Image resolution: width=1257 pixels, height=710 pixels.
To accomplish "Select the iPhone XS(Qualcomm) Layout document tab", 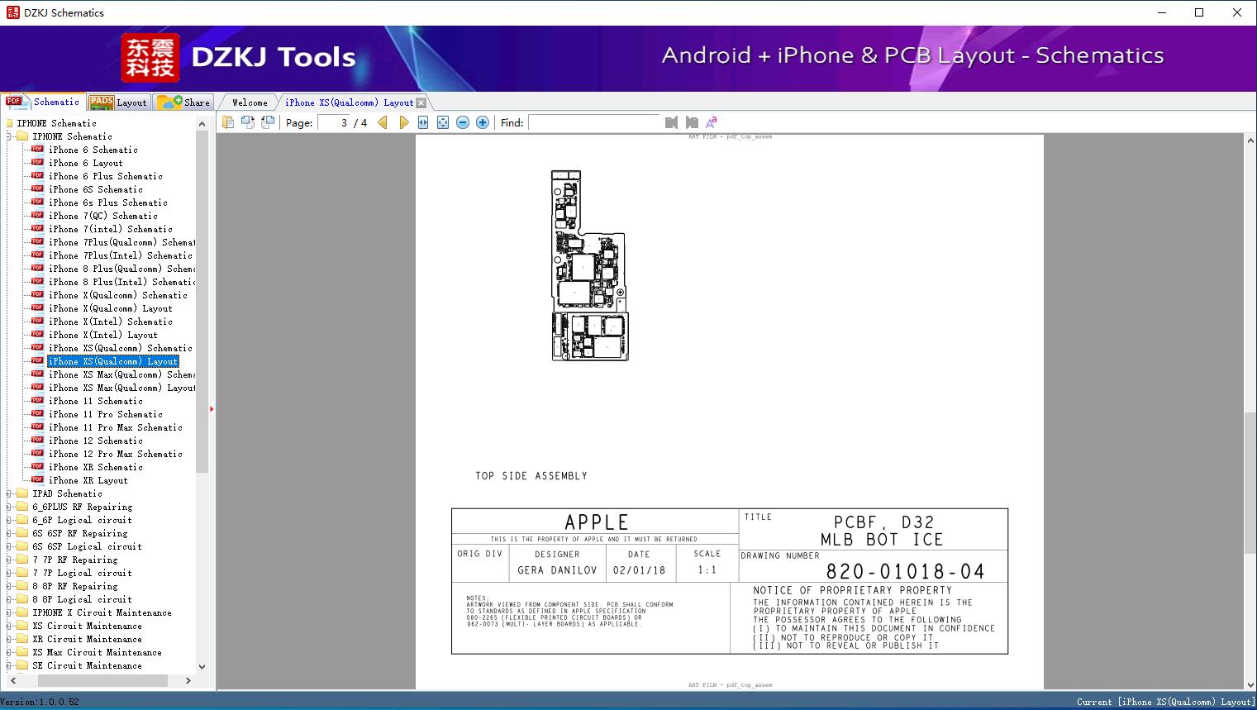I will click(349, 102).
